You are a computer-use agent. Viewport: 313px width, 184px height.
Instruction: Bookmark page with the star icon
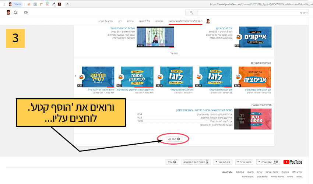click(67, 4)
